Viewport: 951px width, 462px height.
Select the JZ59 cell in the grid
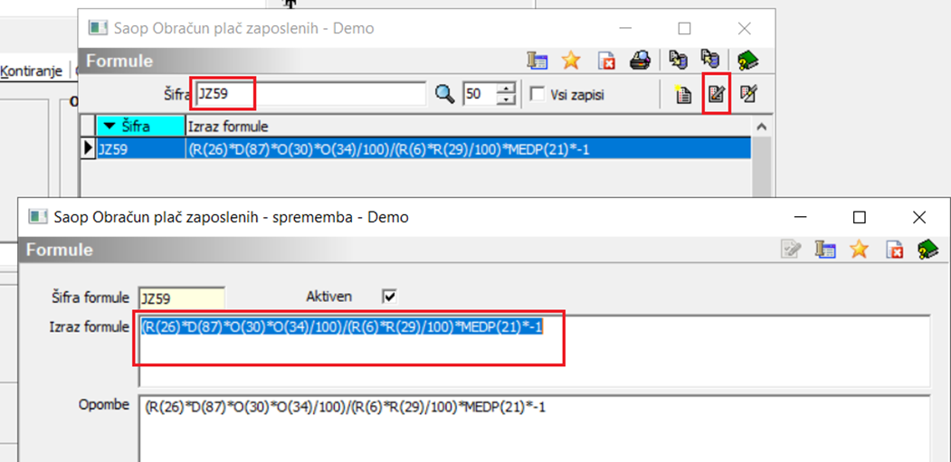pos(141,148)
